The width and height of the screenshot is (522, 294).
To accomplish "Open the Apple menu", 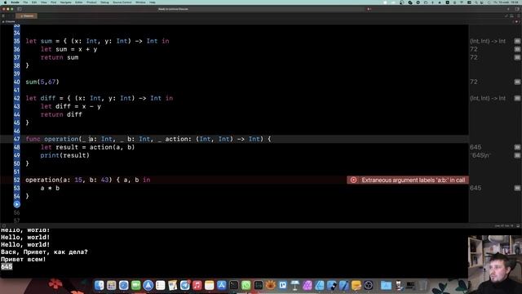I will pos(5,2).
